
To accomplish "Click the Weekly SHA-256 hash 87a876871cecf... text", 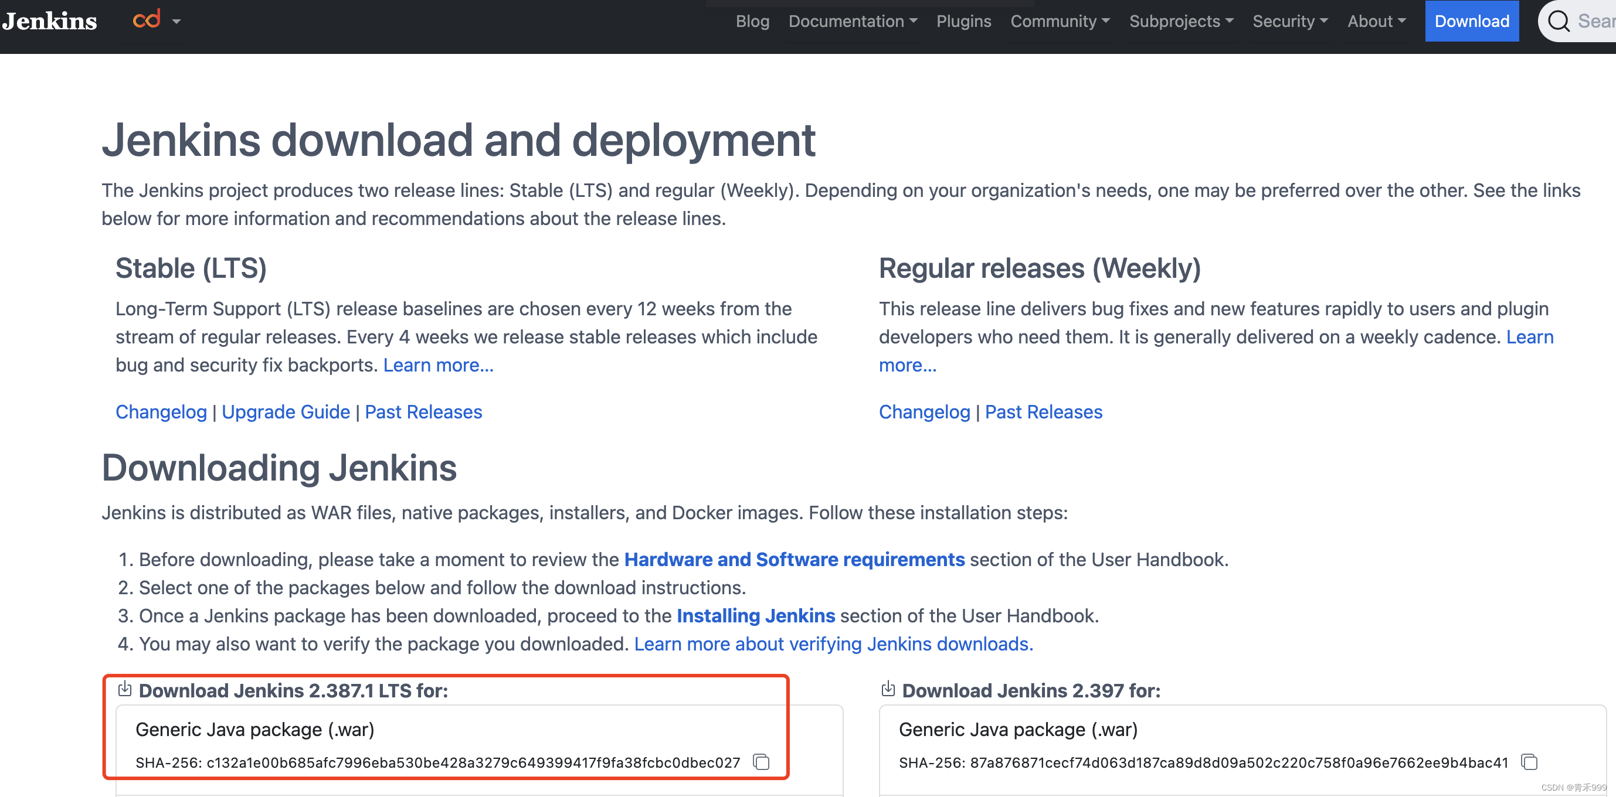I will click(x=1239, y=763).
